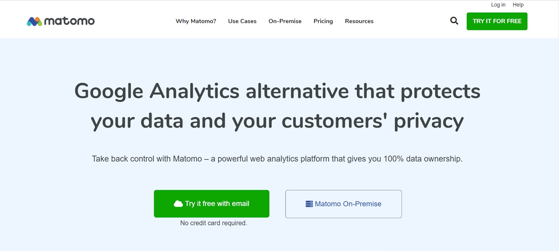Screen dimensions: 559x251
Task: Open the Use Cases menu
Action: [242, 21]
